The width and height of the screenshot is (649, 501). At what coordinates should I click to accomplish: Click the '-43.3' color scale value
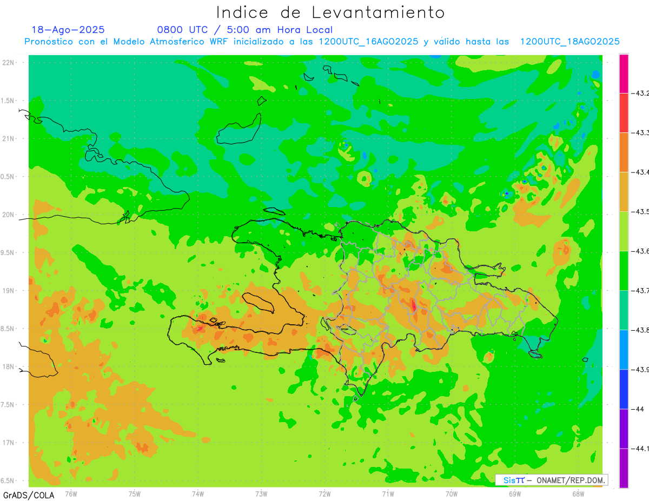click(639, 133)
